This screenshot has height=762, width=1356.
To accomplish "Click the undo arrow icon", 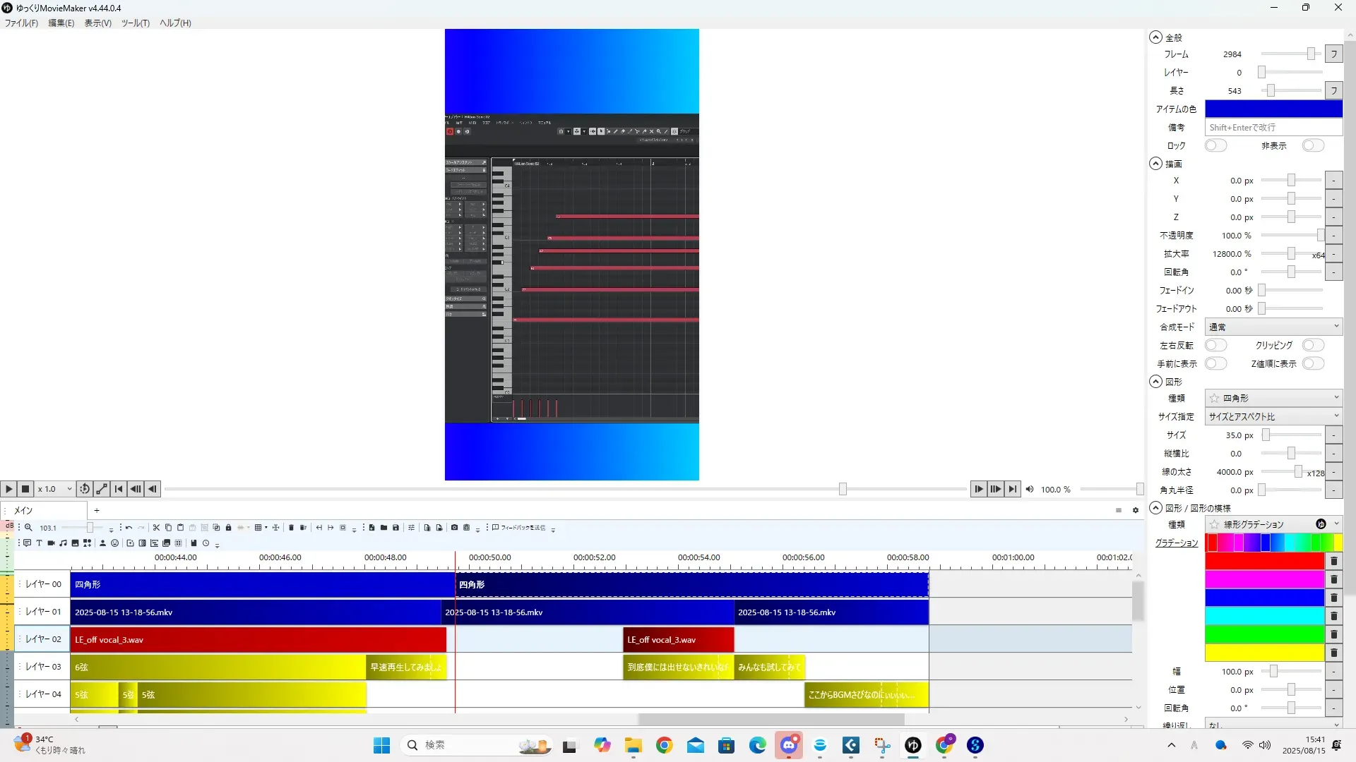I will coord(129,527).
